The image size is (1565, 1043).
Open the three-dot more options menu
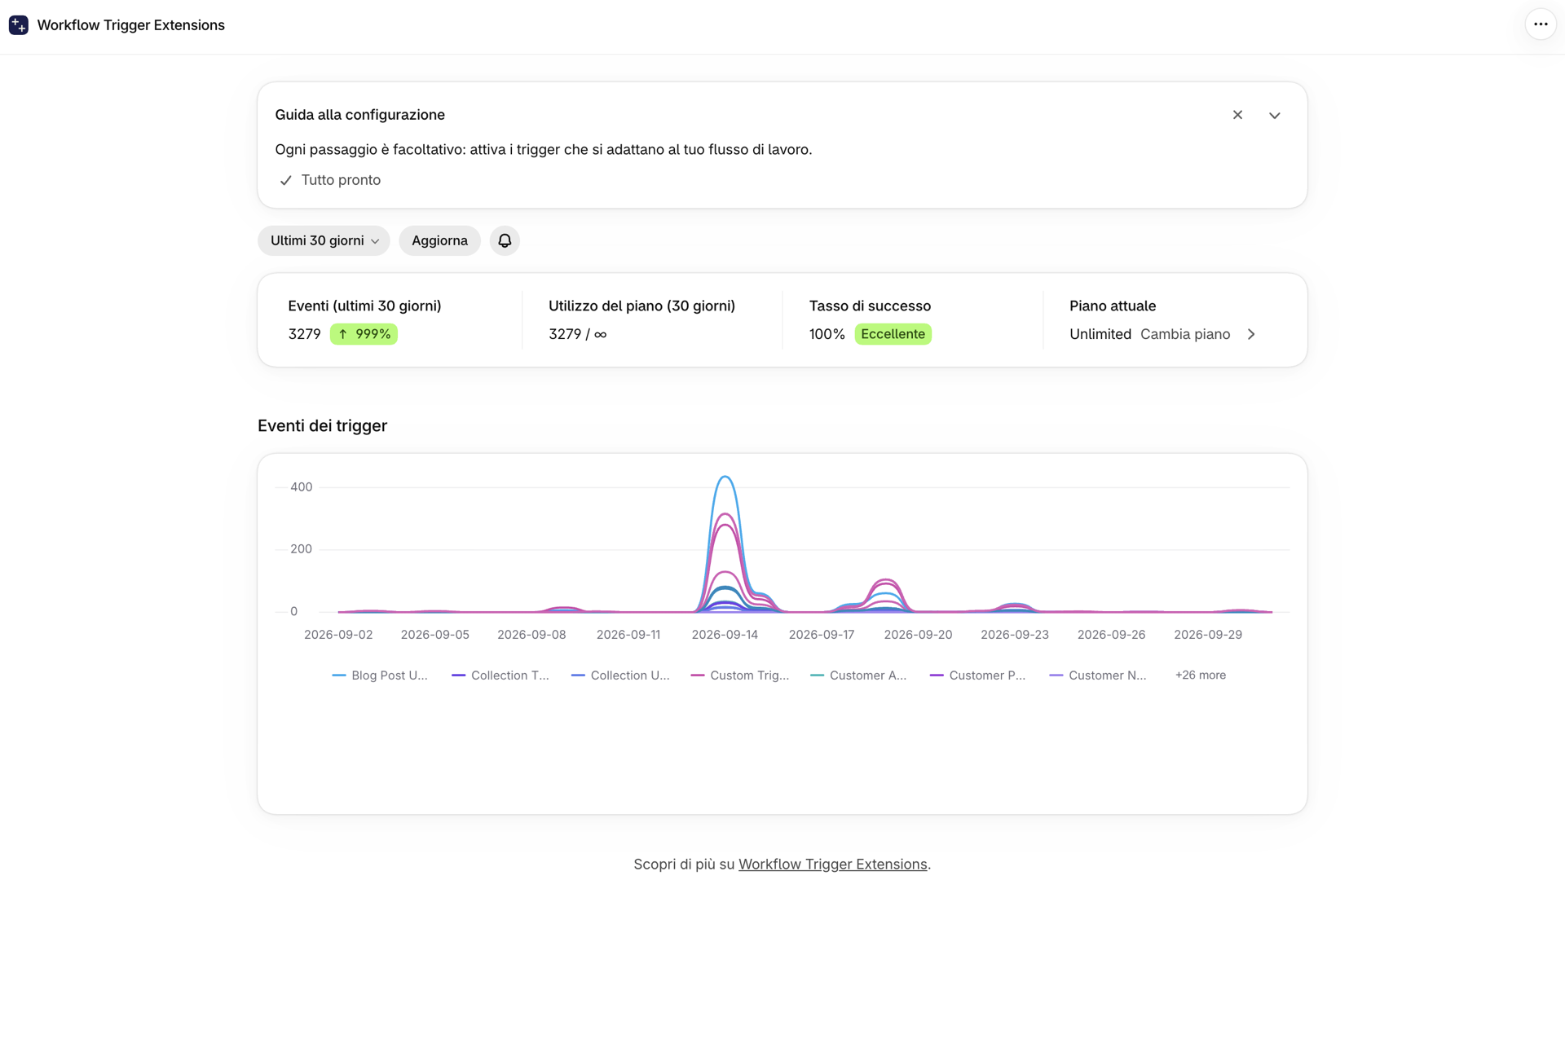(1541, 24)
